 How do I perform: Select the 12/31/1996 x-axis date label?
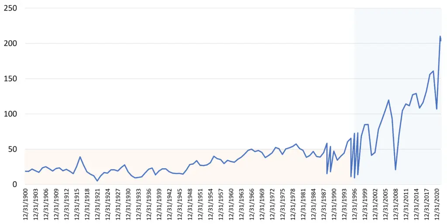[354, 204]
